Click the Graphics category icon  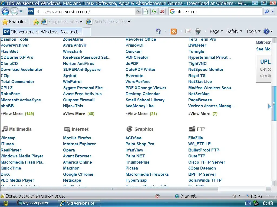click(x=129, y=129)
